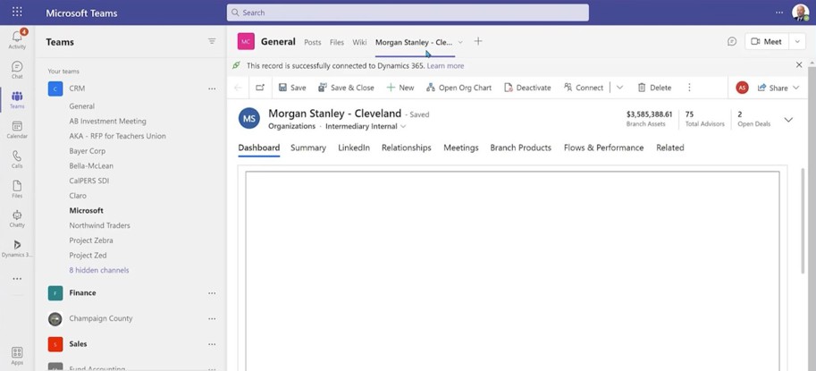Click the form vertical scrollbar
This screenshot has height=371, width=816.
[x=803, y=221]
